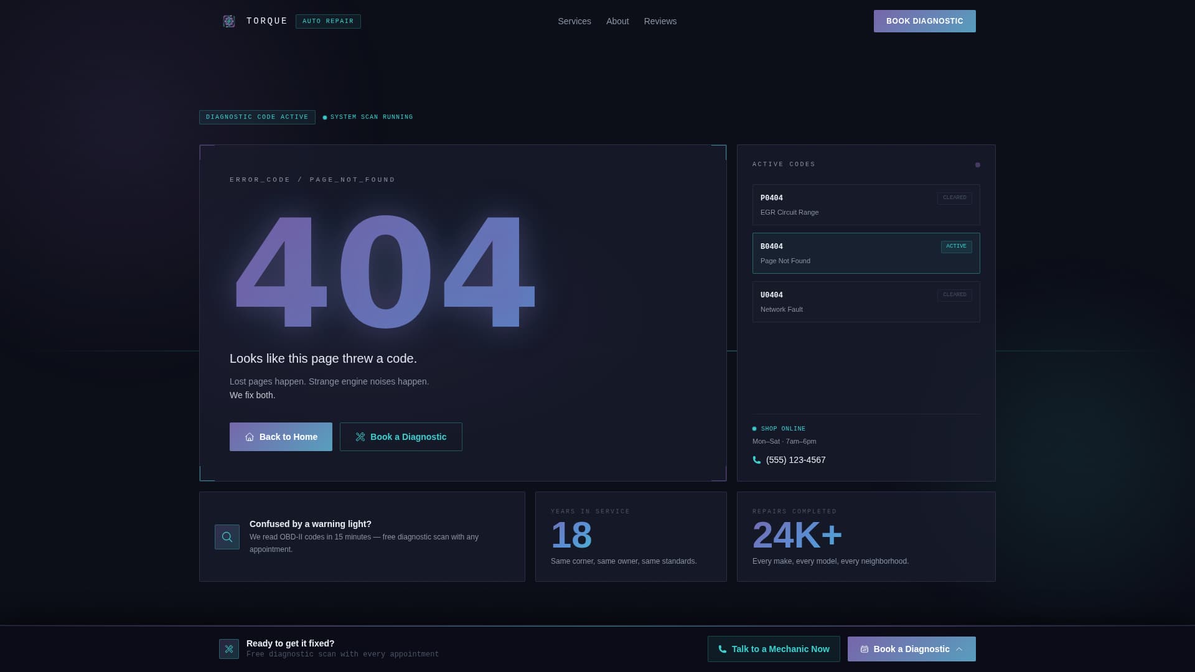This screenshot has width=1195, height=672.
Task: Click the wrench icon on the main card's Book a Diagnostic button
Action: click(x=360, y=437)
